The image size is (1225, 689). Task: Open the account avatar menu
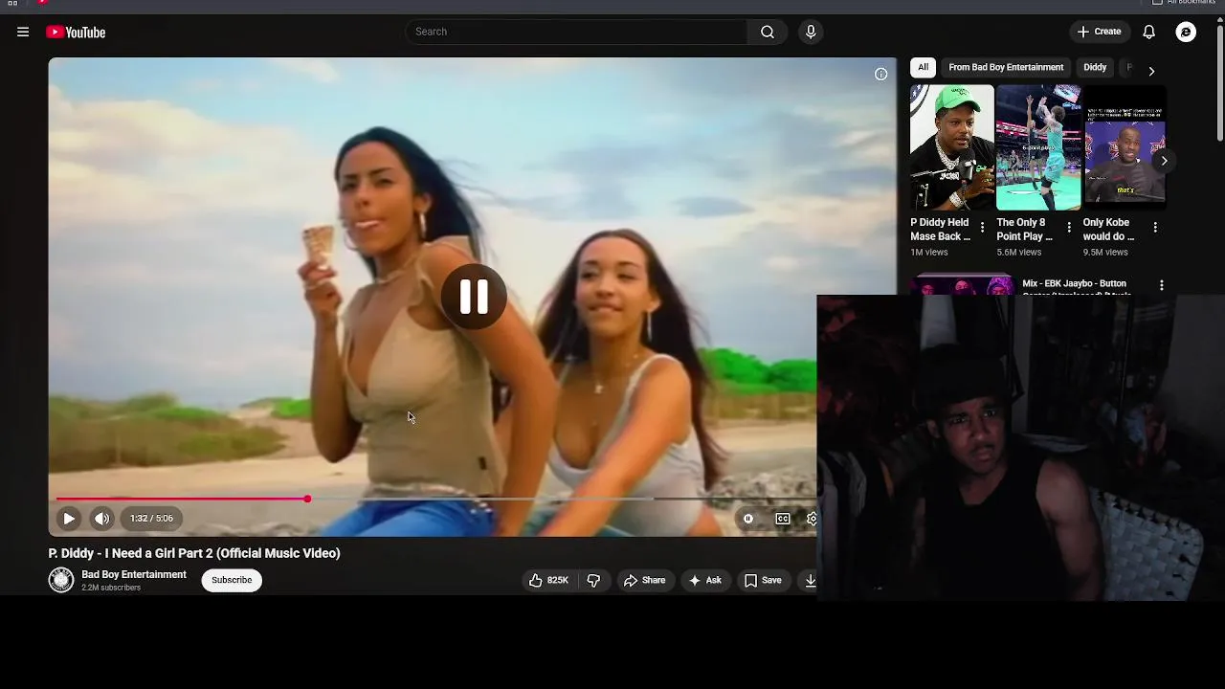[1186, 32]
